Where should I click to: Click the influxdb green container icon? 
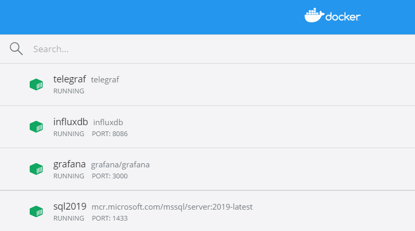pyautogui.click(x=36, y=127)
